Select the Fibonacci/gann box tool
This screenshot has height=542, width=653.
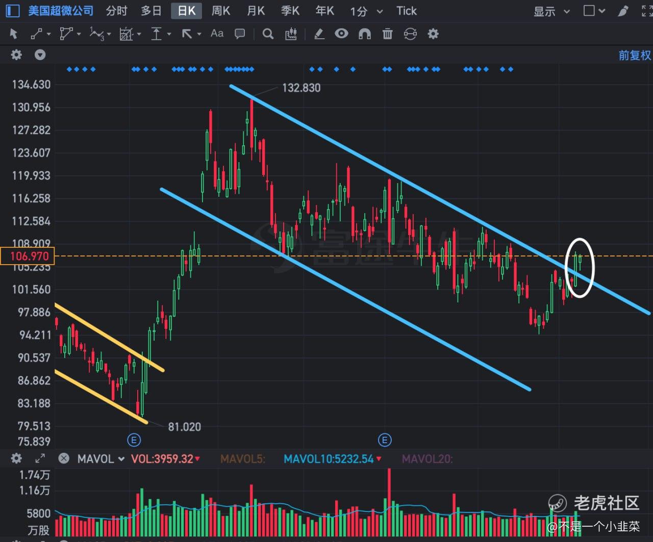pyautogui.click(x=126, y=34)
